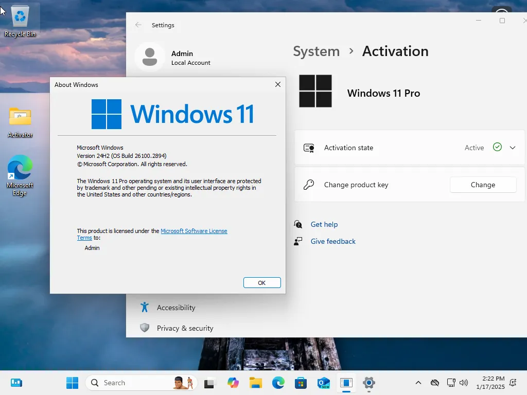Open Microsoft Store from the taskbar
Screen dimensions: 527x395
301,383
